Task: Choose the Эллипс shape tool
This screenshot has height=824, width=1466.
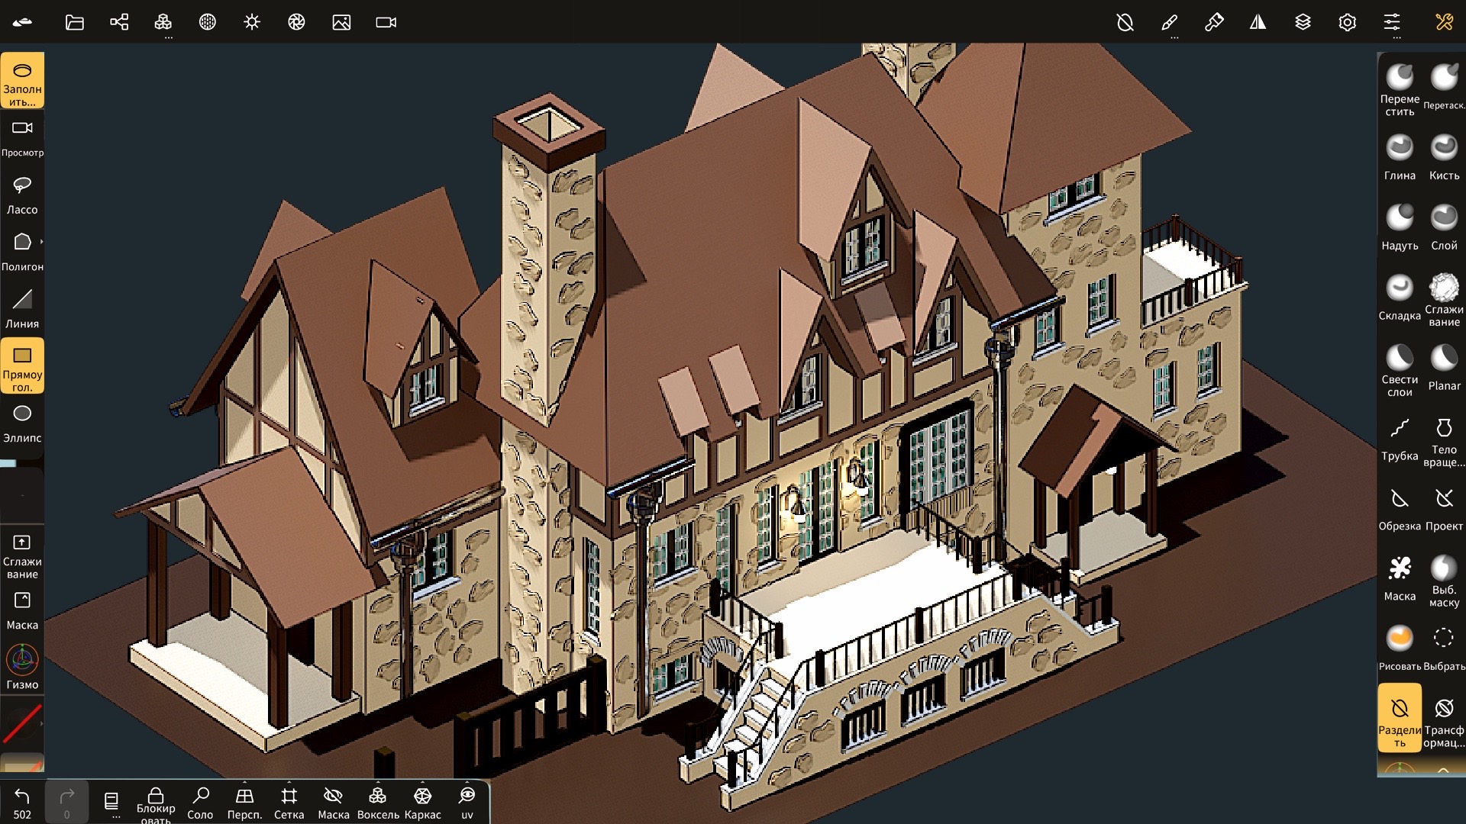Action: click(x=22, y=423)
